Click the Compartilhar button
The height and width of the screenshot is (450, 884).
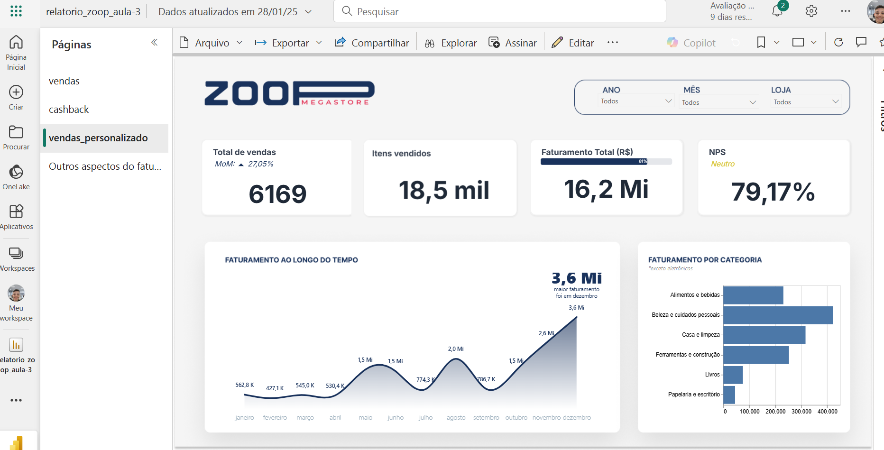click(372, 43)
